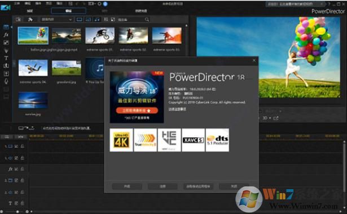Toggle the image filter in library toolbar
The height and width of the screenshot is (214, 347).
tap(88, 20)
